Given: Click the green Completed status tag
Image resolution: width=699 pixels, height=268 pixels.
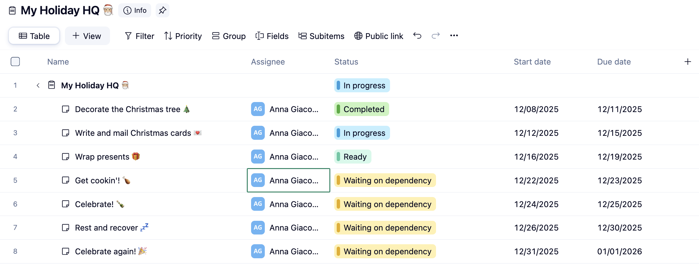Looking at the screenshot, I should pyautogui.click(x=362, y=109).
